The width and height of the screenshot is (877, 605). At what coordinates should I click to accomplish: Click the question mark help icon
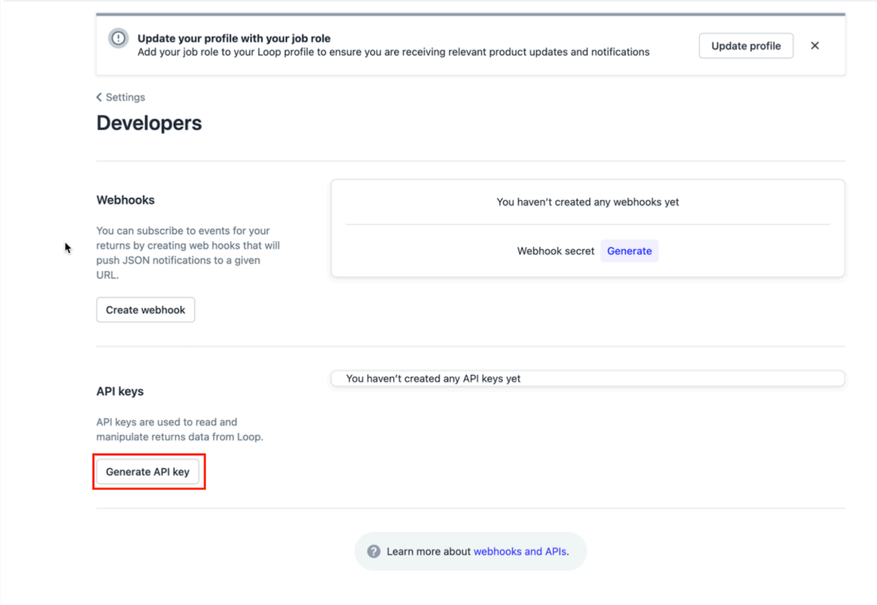pyautogui.click(x=374, y=551)
